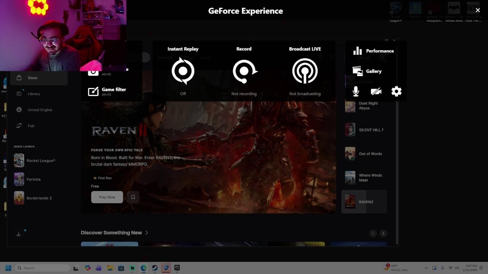Viewport: 488px width, 274px height.
Task: Open Epic Games Launcher taskbar icon
Action: click(x=177, y=268)
